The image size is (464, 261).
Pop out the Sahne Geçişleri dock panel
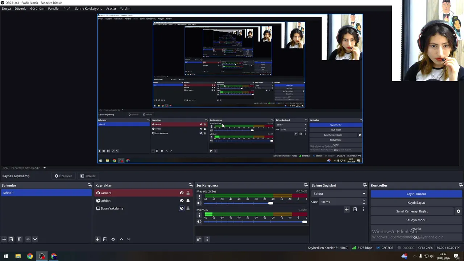tap(365, 185)
